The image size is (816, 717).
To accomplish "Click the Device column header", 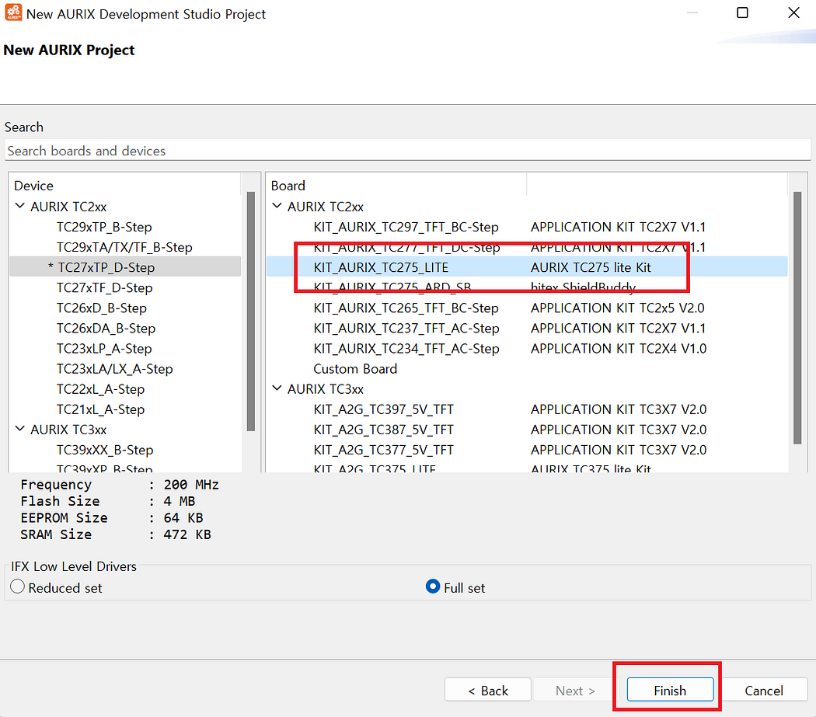I will pos(125,185).
